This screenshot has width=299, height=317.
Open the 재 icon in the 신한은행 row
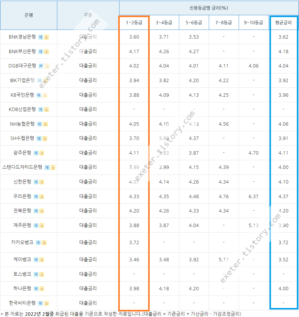[x=36, y=182]
